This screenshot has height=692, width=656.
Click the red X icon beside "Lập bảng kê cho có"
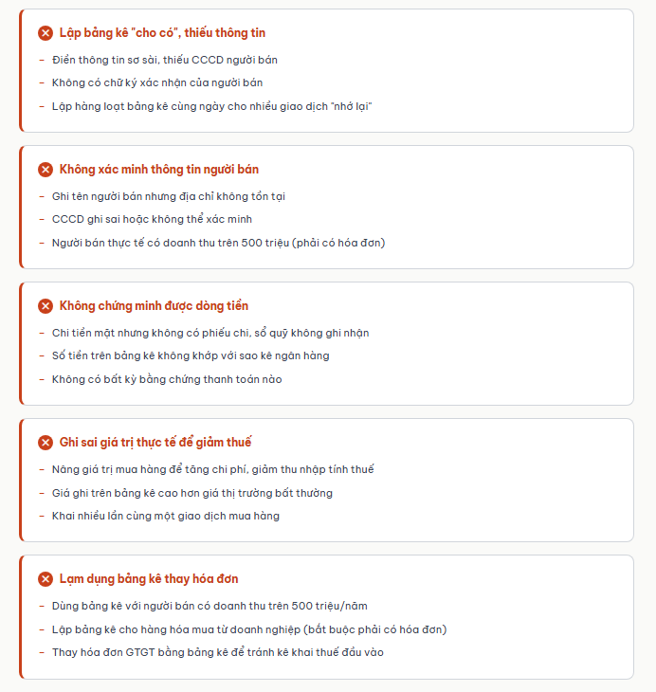(x=46, y=33)
